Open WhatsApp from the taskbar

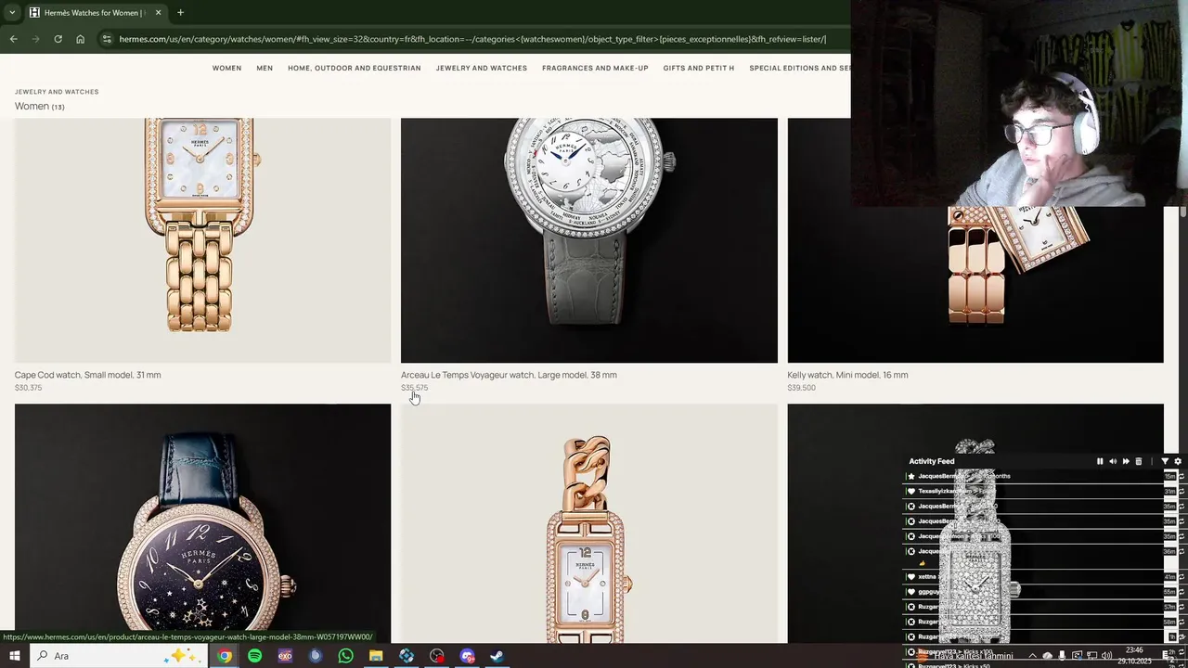(345, 656)
